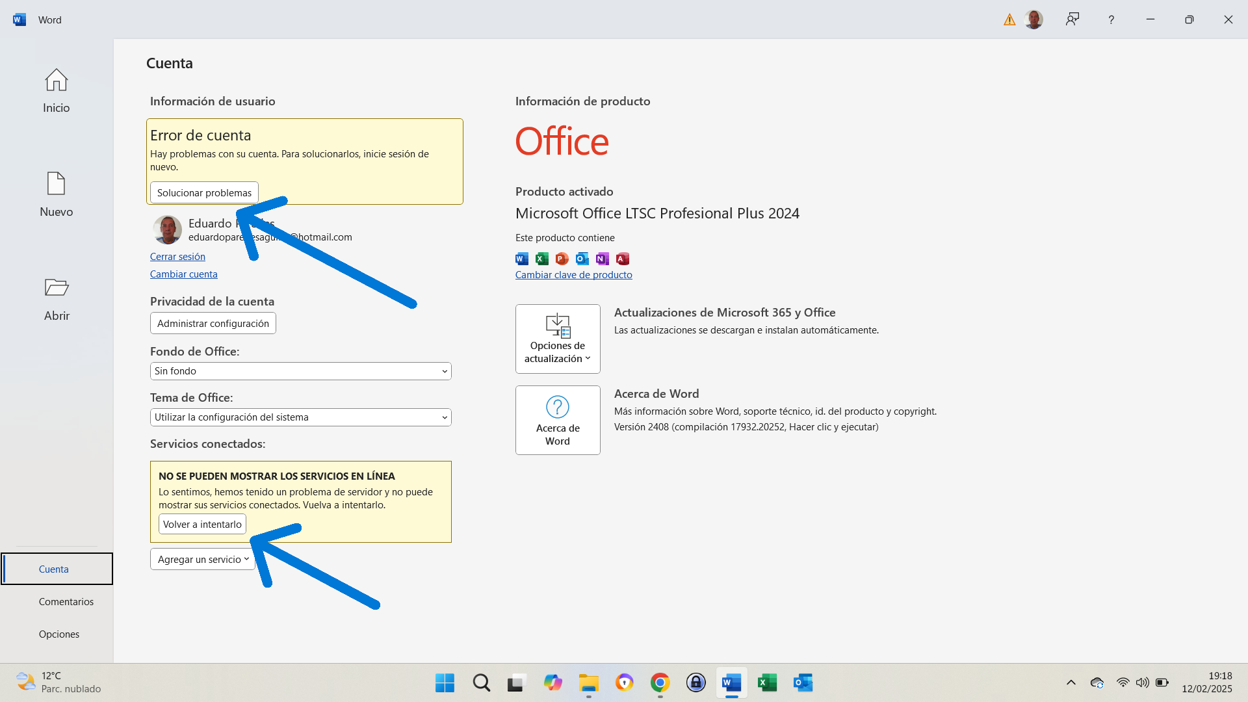Click the orange circular app on taskbar

(625, 682)
